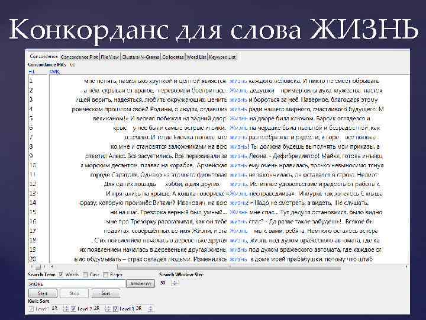Click the 'Concordance Hits' count label
Image resolution: width=426 pixels, height=320 pixels.
[x=51, y=65]
